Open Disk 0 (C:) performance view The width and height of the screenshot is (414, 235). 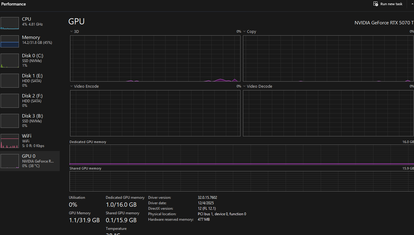click(x=30, y=60)
